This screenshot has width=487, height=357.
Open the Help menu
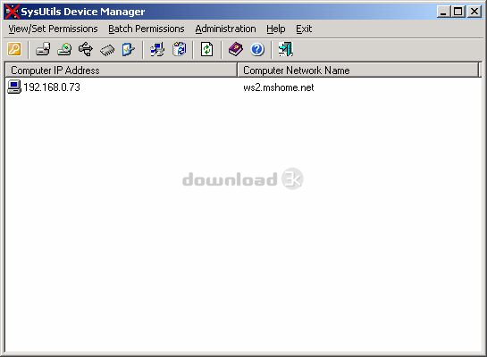(x=276, y=29)
